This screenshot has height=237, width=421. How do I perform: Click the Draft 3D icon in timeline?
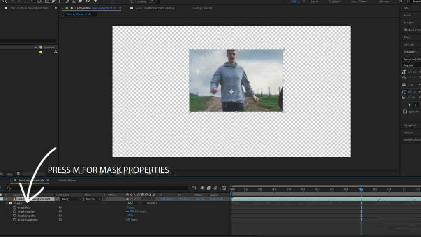point(202,188)
